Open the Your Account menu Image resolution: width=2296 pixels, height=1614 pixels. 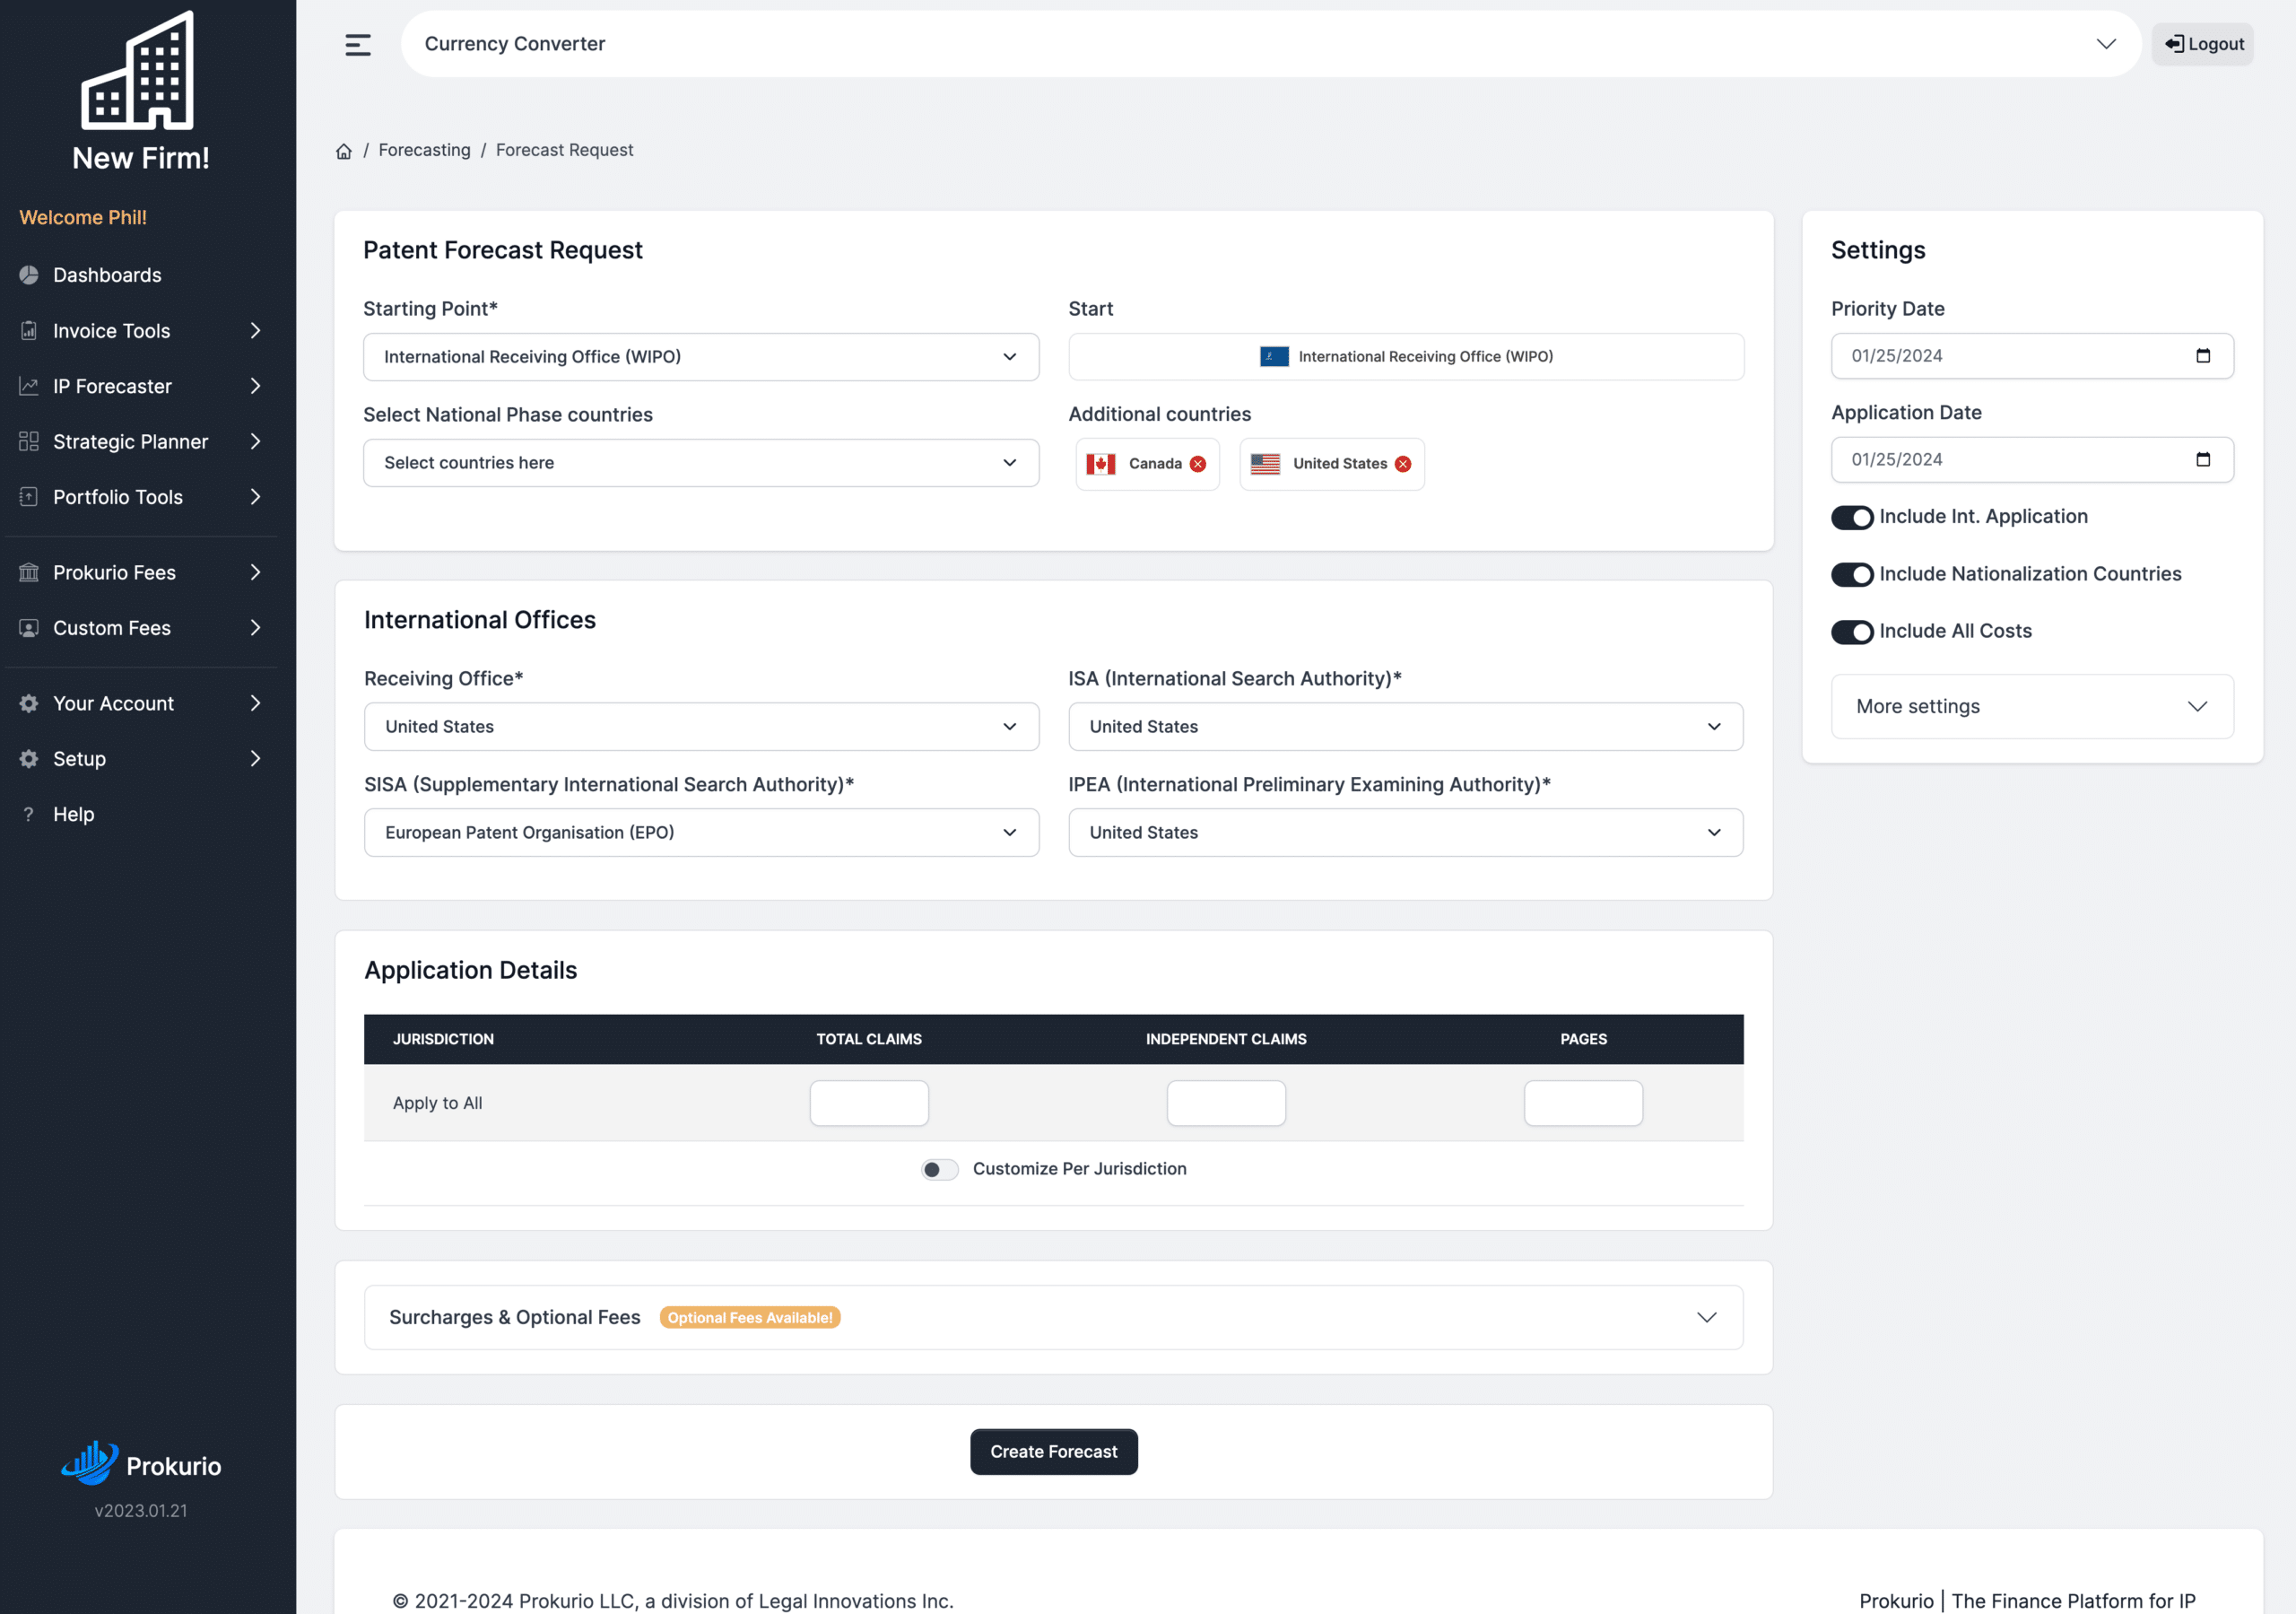(140, 703)
